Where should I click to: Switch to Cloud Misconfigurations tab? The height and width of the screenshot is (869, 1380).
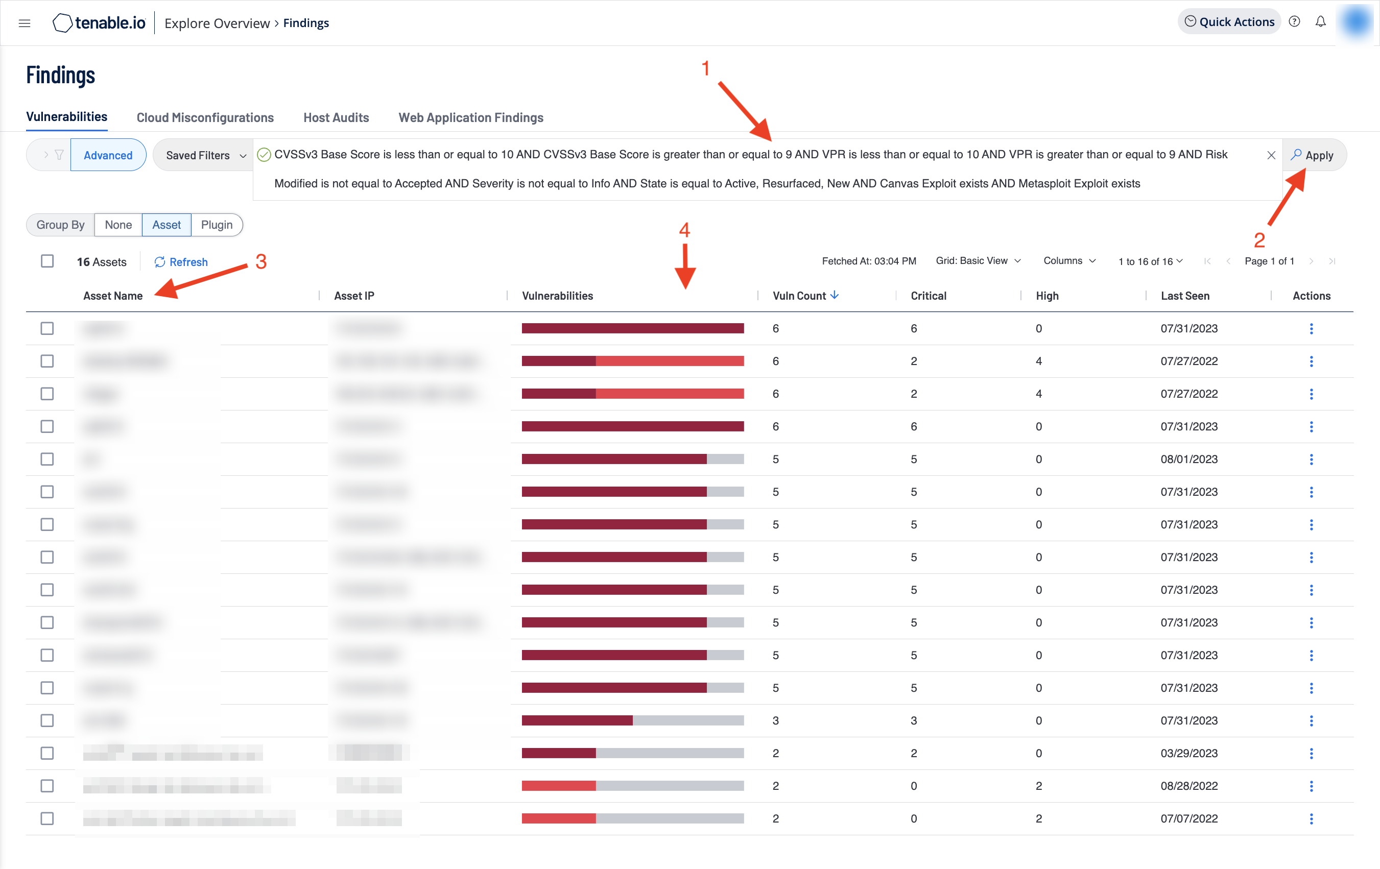point(205,117)
